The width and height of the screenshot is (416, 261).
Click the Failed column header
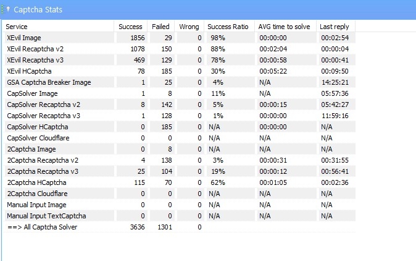160,27
